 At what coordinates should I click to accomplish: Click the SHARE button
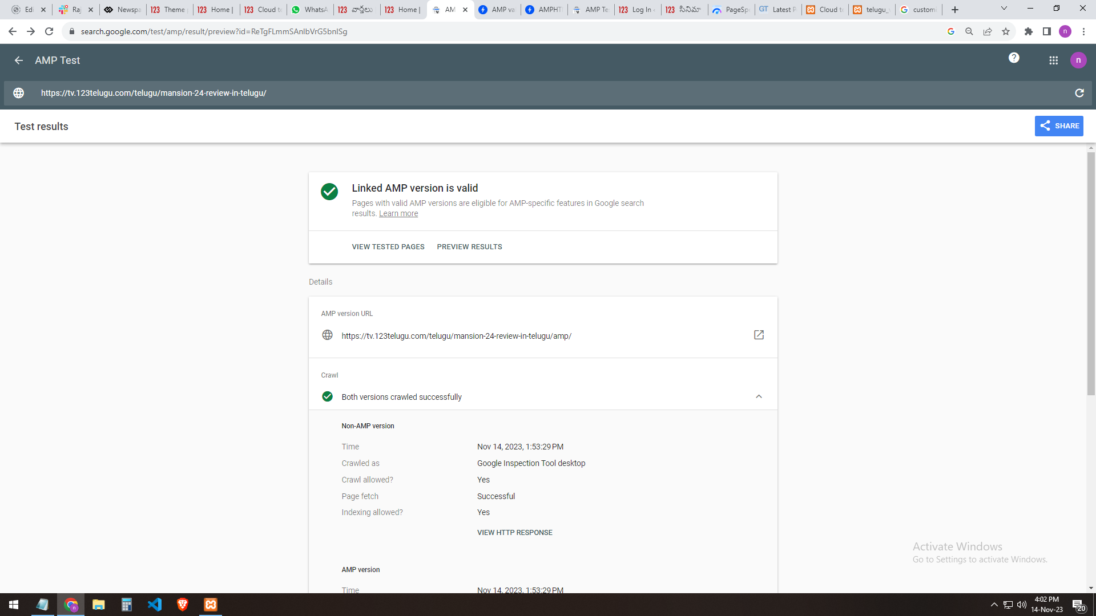[1059, 126]
